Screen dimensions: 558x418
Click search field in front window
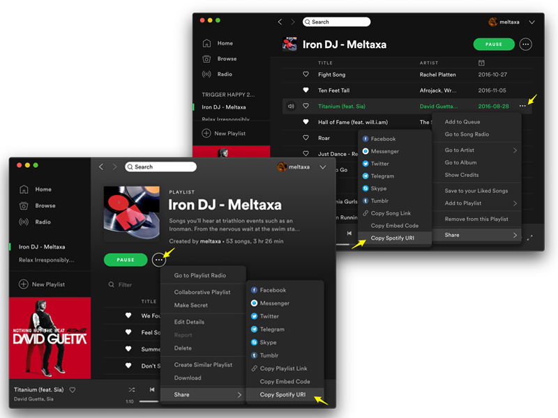161,167
